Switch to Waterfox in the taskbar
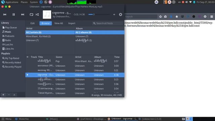 (22, 119)
